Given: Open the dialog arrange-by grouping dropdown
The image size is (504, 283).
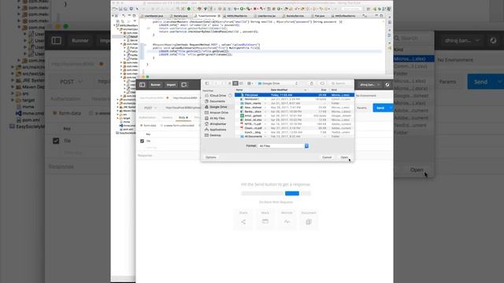Looking at the screenshot, I should (x=250, y=83).
